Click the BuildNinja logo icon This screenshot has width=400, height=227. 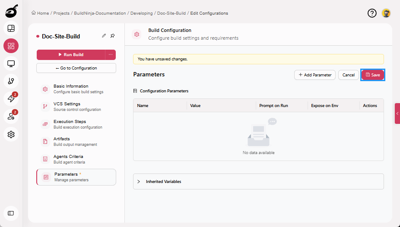(x=11, y=12)
